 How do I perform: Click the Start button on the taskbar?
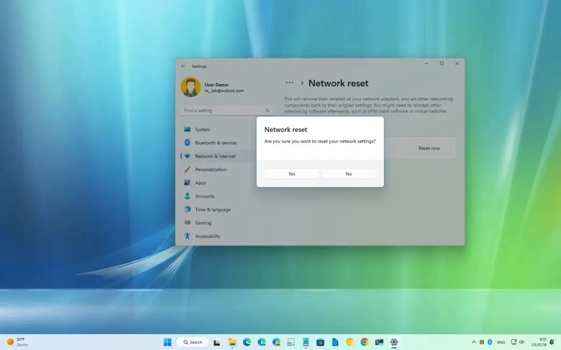tap(168, 342)
